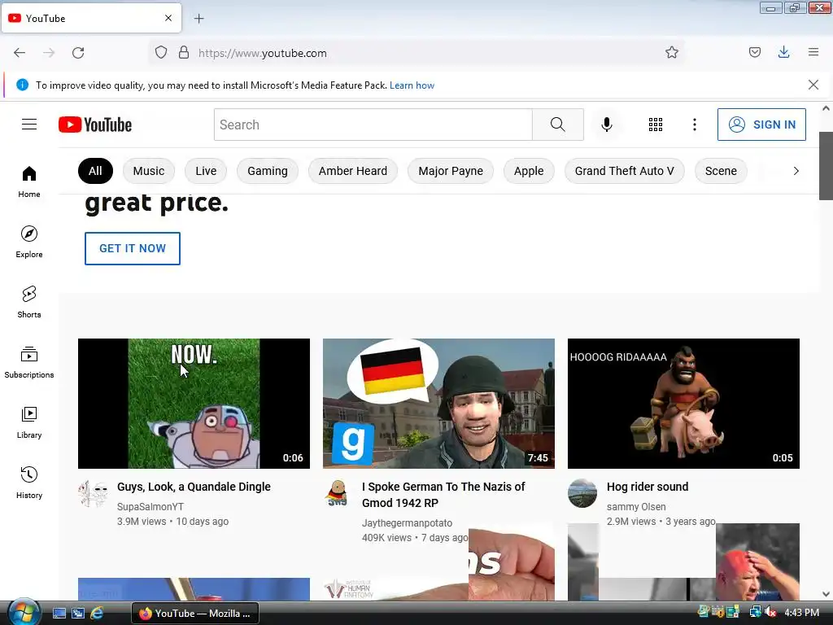Click title Guys, Look, a Quandale Dingle

[x=194, y=487]
